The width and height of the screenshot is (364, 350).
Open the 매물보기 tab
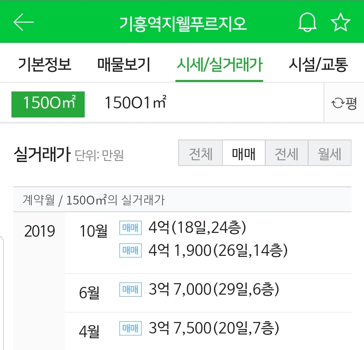(124, 64)
